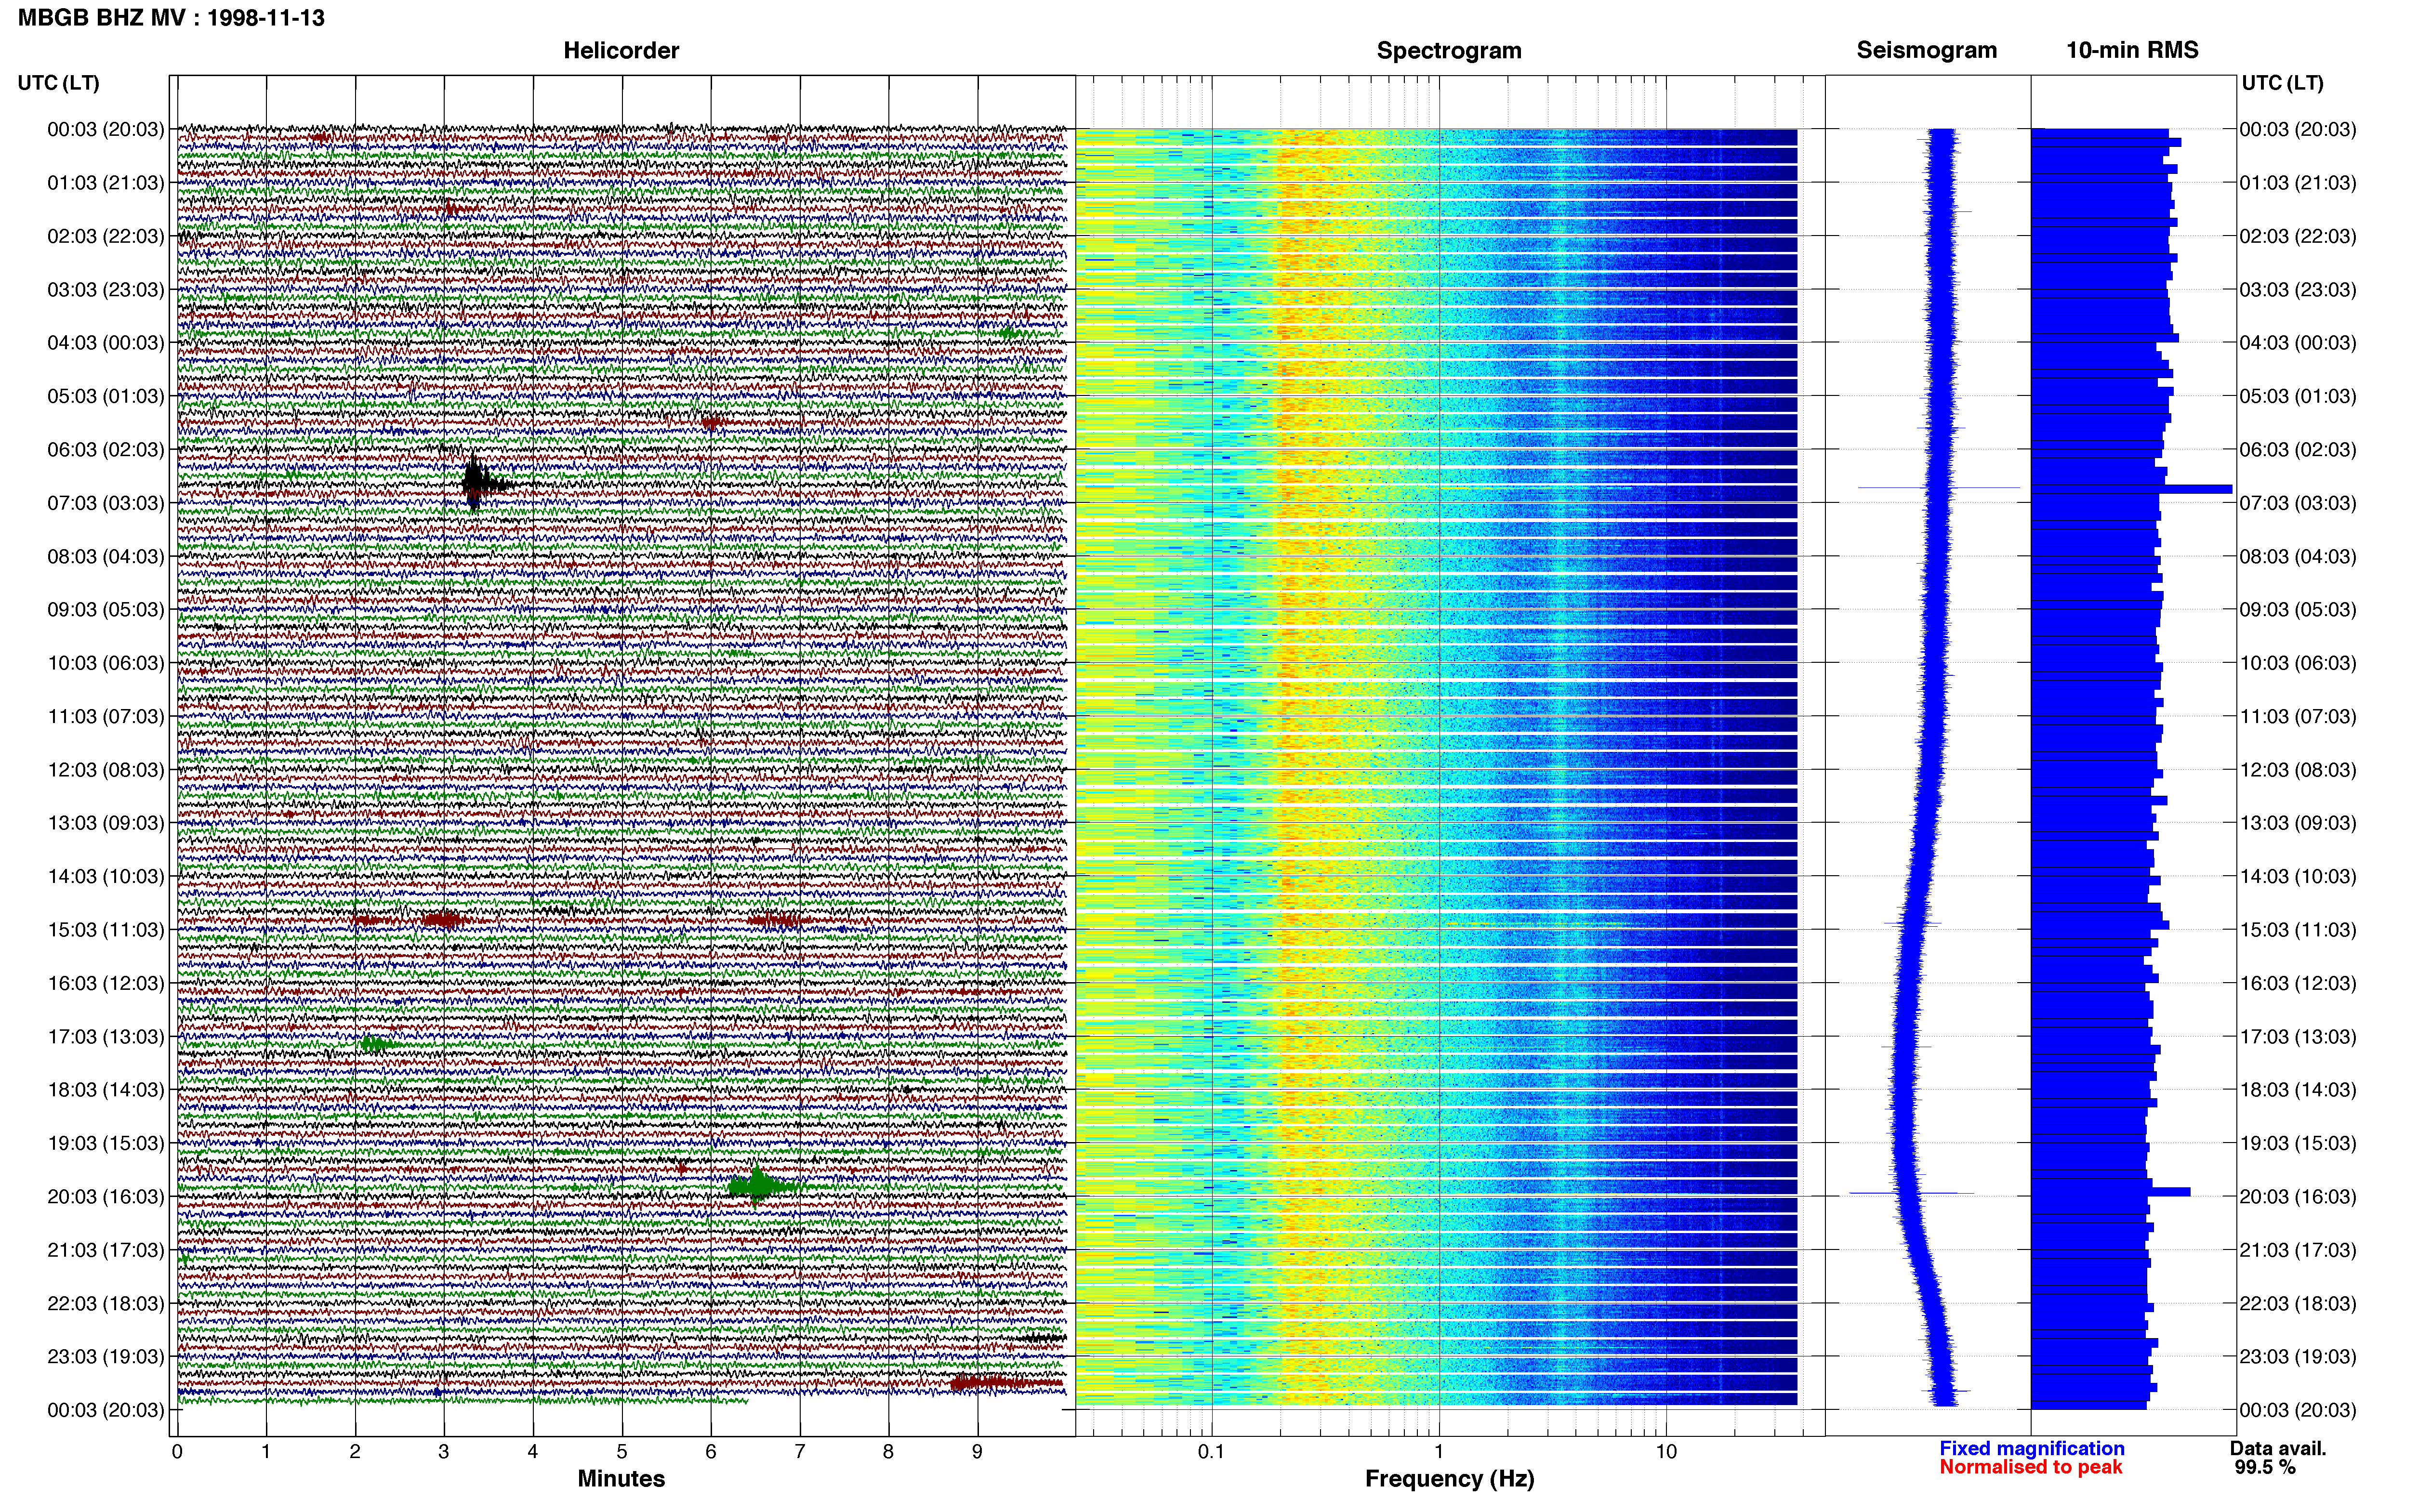Click left time label '10:03 (06:03)'
This screenshot has width=2418, height=1512.
pyautogui.click(x=106, y=662)
